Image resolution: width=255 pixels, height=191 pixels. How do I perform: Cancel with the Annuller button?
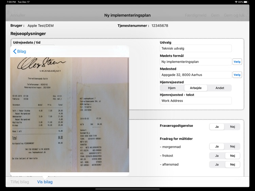pyautogui.click(x=18, y=15)
